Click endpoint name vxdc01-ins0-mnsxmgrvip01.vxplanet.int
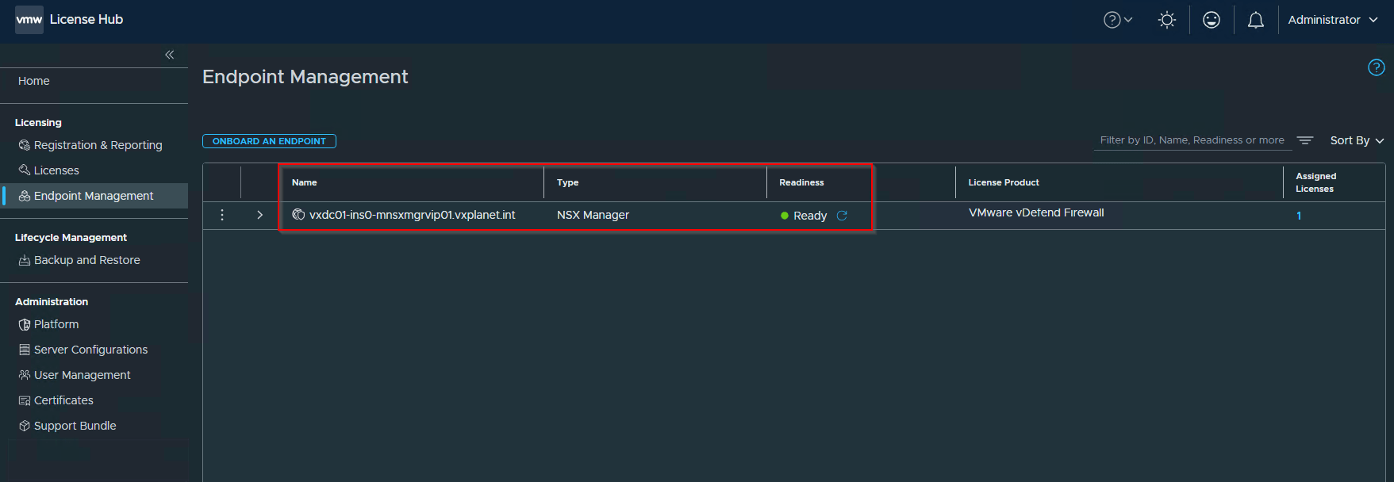This screenshot has height=482, width=1394. pos(412,215)
